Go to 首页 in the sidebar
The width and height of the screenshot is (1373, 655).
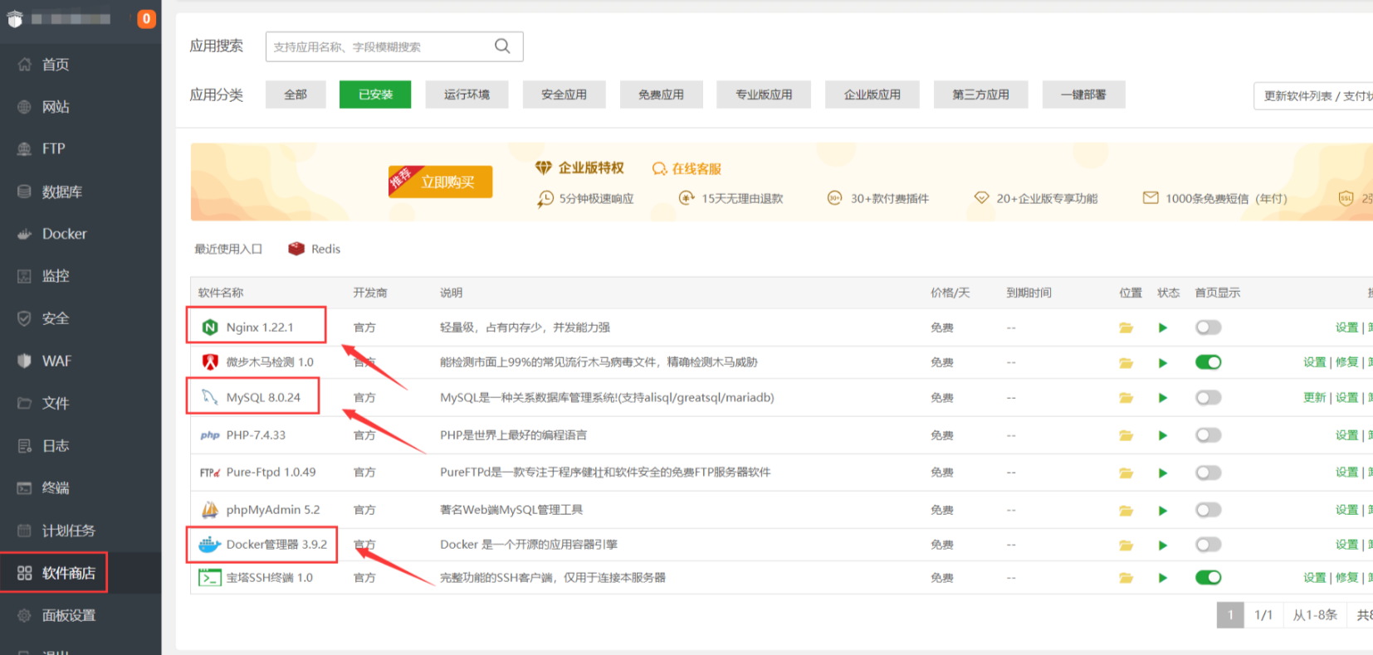coord(81,65)
